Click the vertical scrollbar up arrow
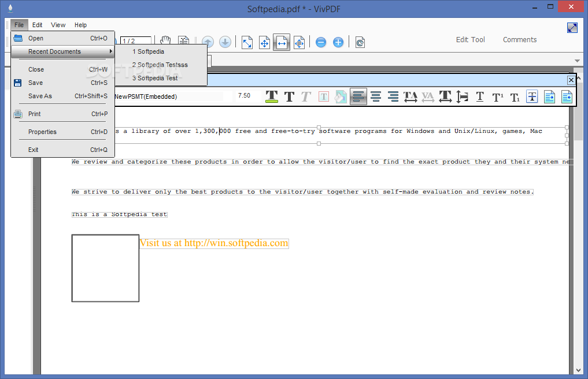This screenshot has width=588, height=379. 578,78
